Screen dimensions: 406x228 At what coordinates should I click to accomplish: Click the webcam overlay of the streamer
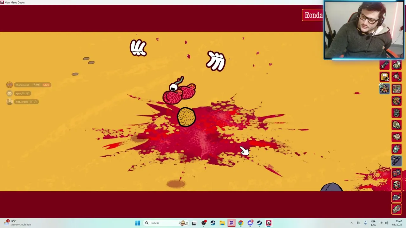tap(364, 30)
